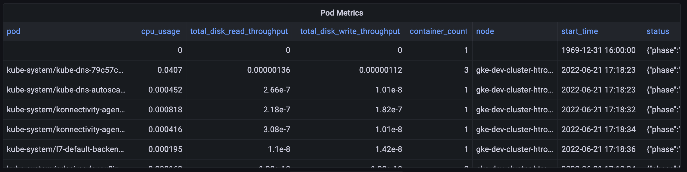Sort by total_disk_read_throughput column header
687x172 pixels.
point(239,31)
